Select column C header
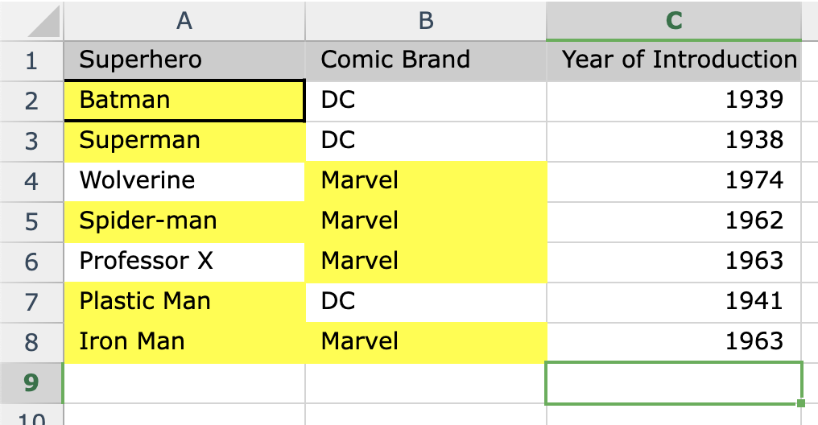 674,21
